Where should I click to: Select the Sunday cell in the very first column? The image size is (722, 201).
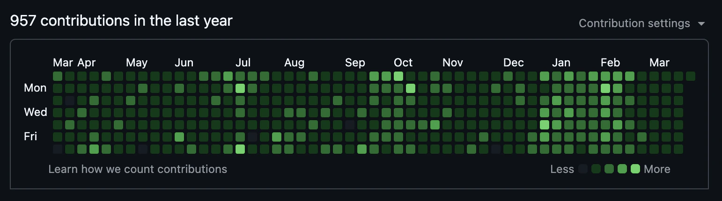coord(58,76)
